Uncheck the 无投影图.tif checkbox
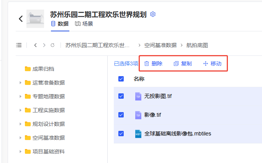Screen dimensions: 262x163 121,96
